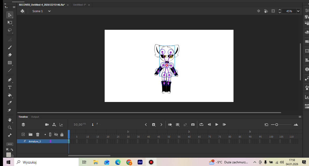Toggle Clip content outside the stage
This screenshot has width=309, height=166.
273,11
